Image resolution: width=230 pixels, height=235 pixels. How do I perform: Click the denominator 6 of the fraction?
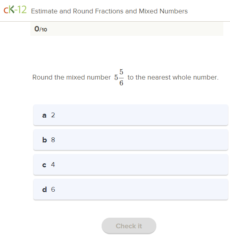tap(121, 83)
